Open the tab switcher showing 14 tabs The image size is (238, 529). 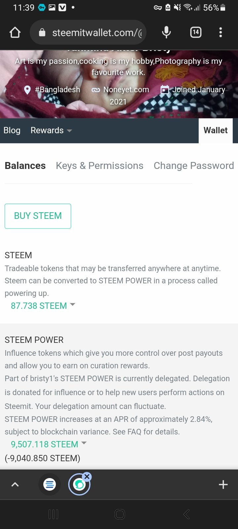point(196,32)
